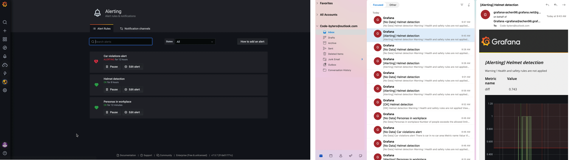The height and width of the screenshot is (160, 570).
Task: Open Grafana sidebar search icon
Action: point(5,23)
